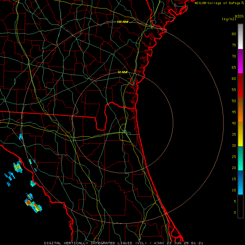
Task: Click the scale value 70
Action: [x=234, y=56]
